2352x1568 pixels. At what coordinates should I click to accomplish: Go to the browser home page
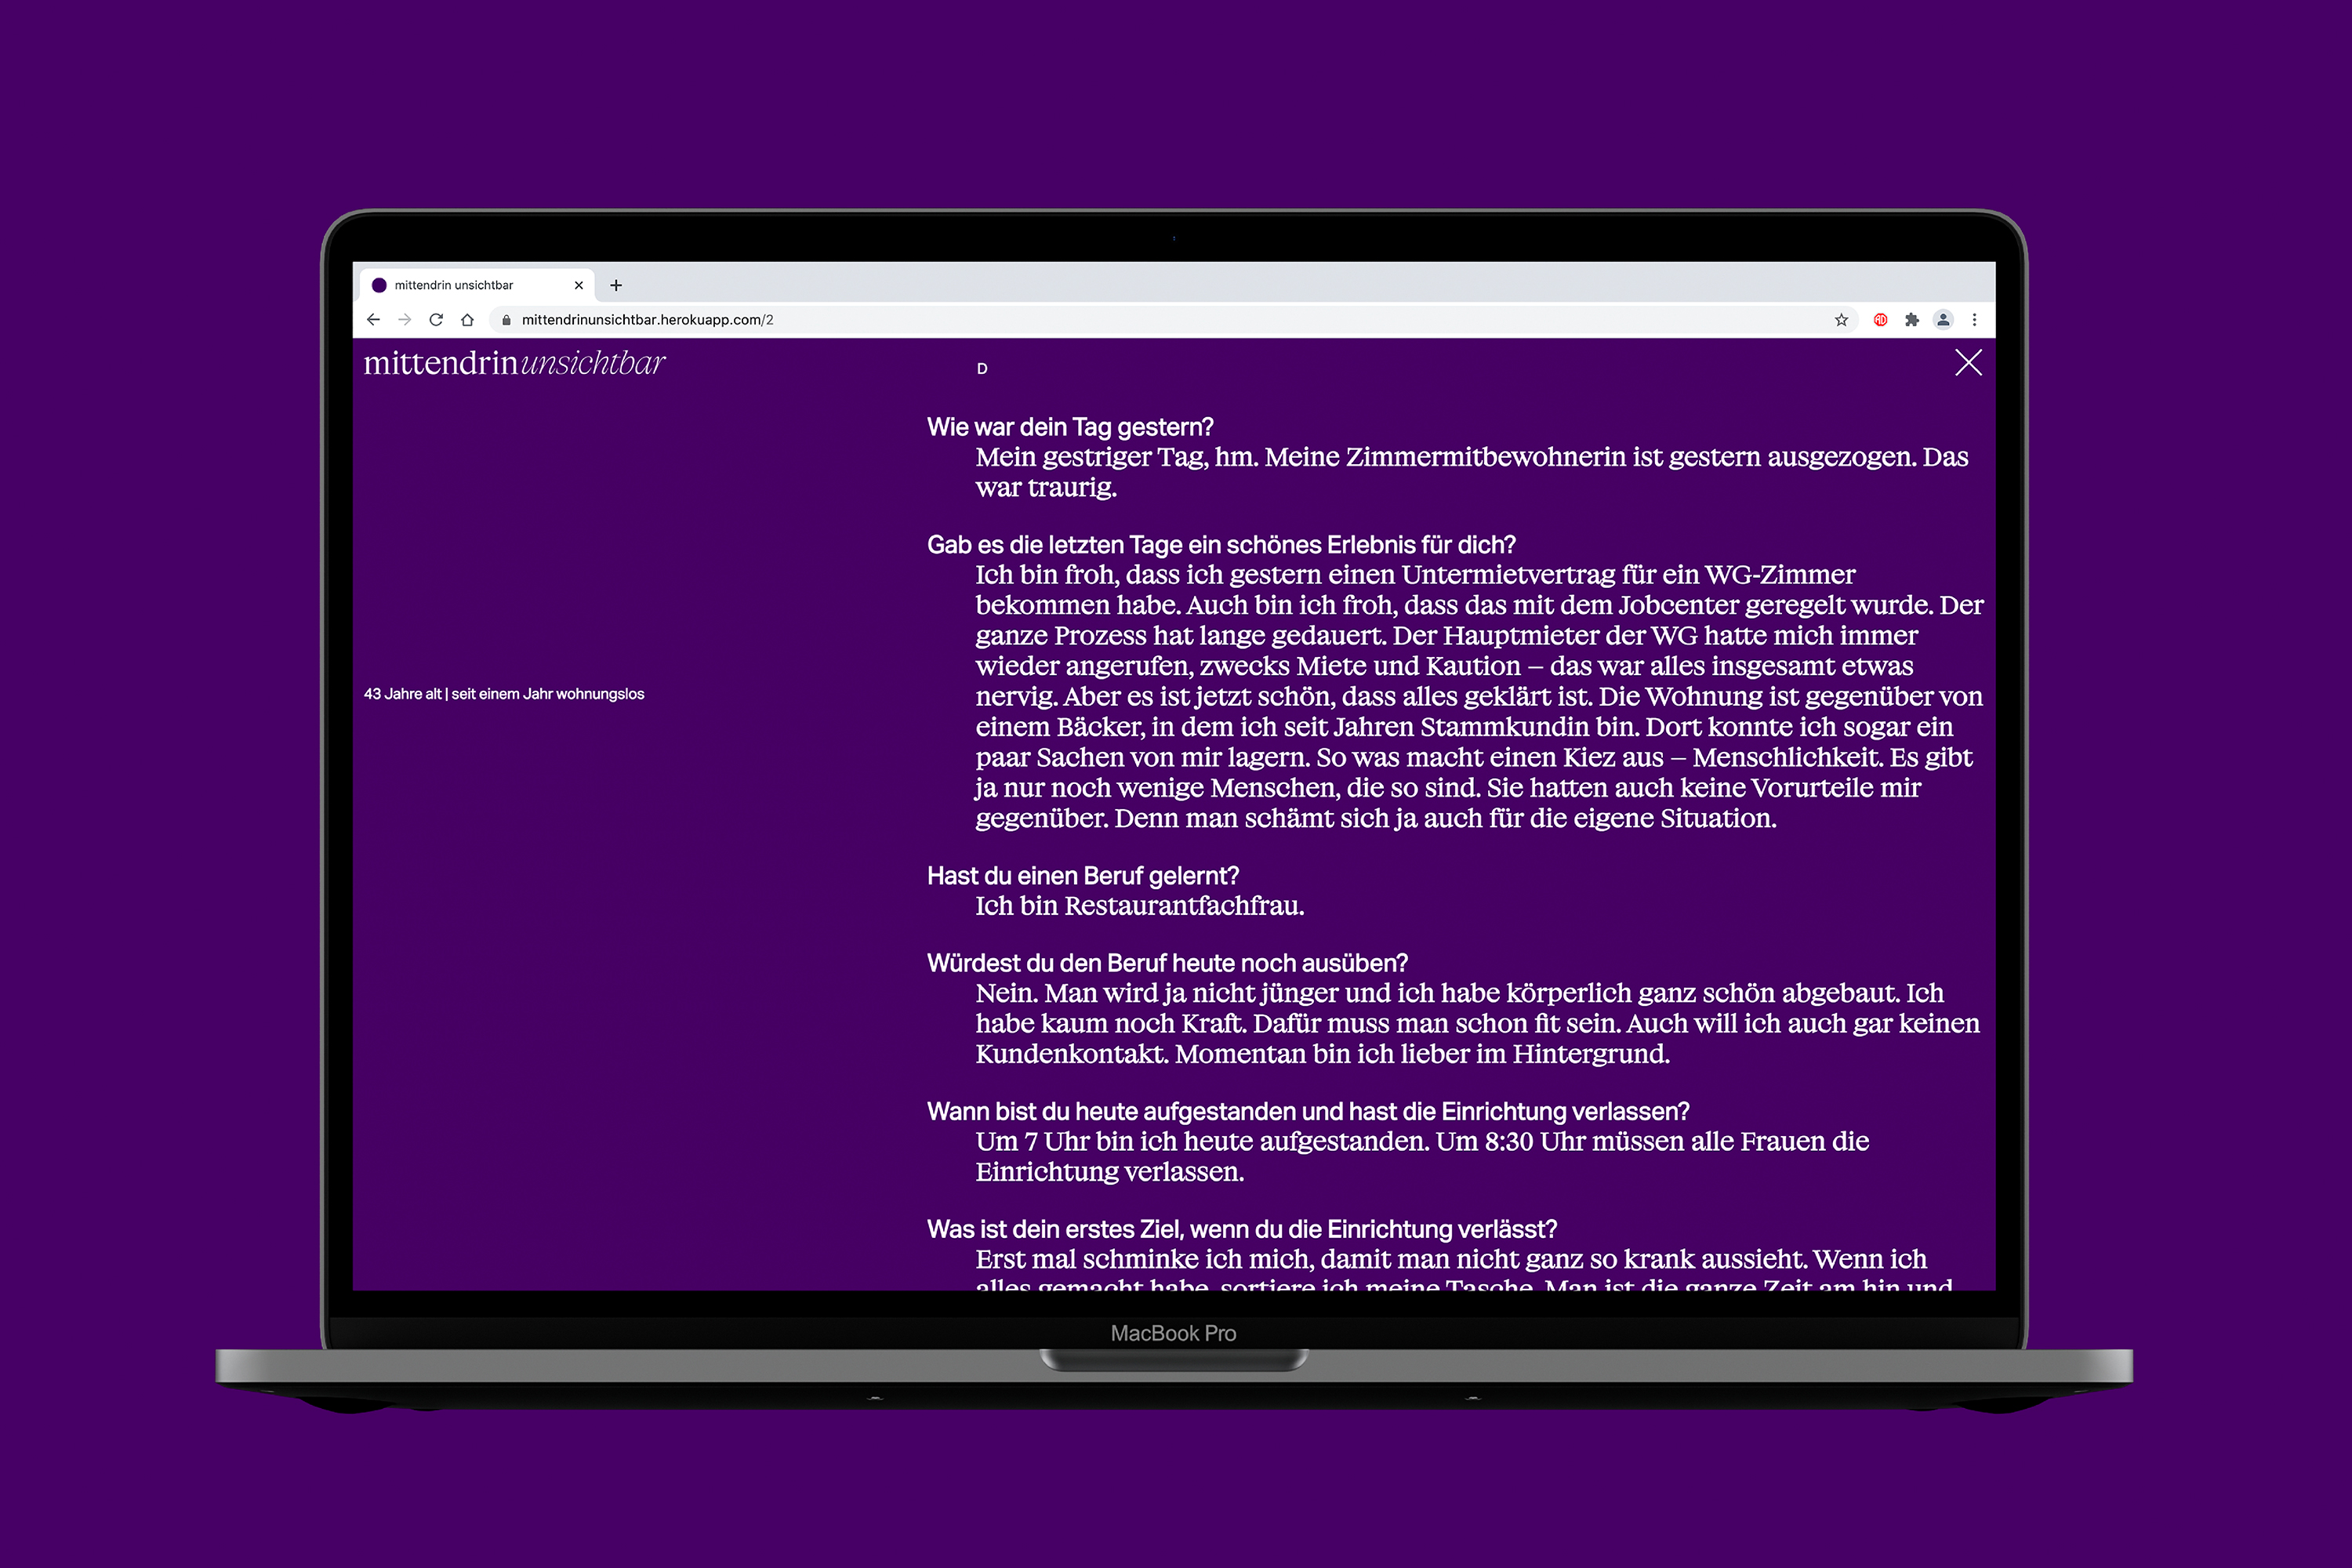467,320
